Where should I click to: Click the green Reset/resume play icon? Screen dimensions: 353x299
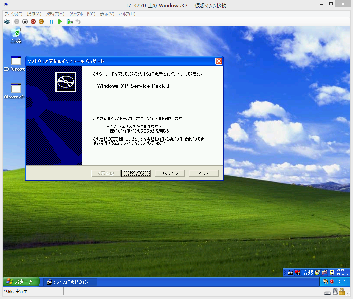pos(60,22)
